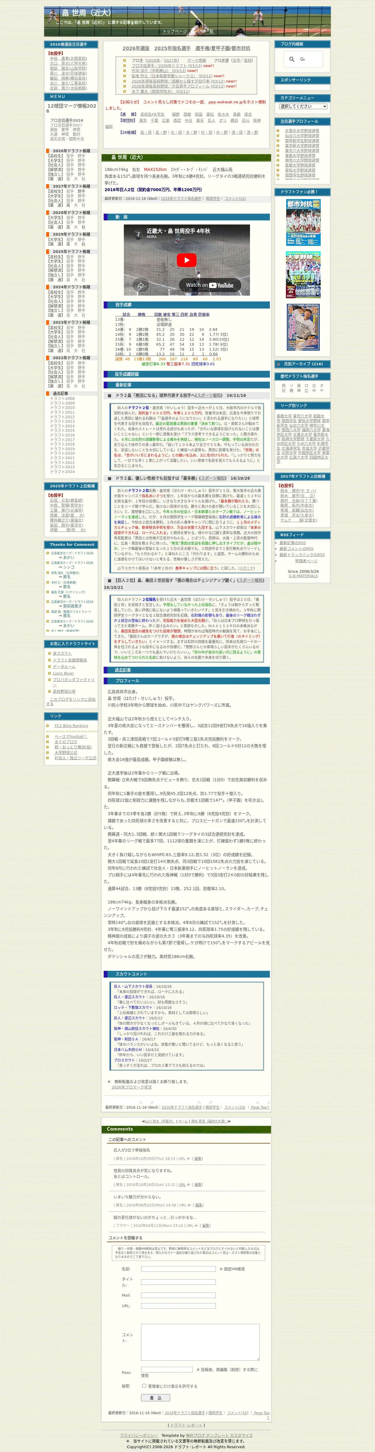Open the 石垣 元気(健高崎) player link
Image resolution: width=375 pixels, height=1452 pixels.
(66, 500)
